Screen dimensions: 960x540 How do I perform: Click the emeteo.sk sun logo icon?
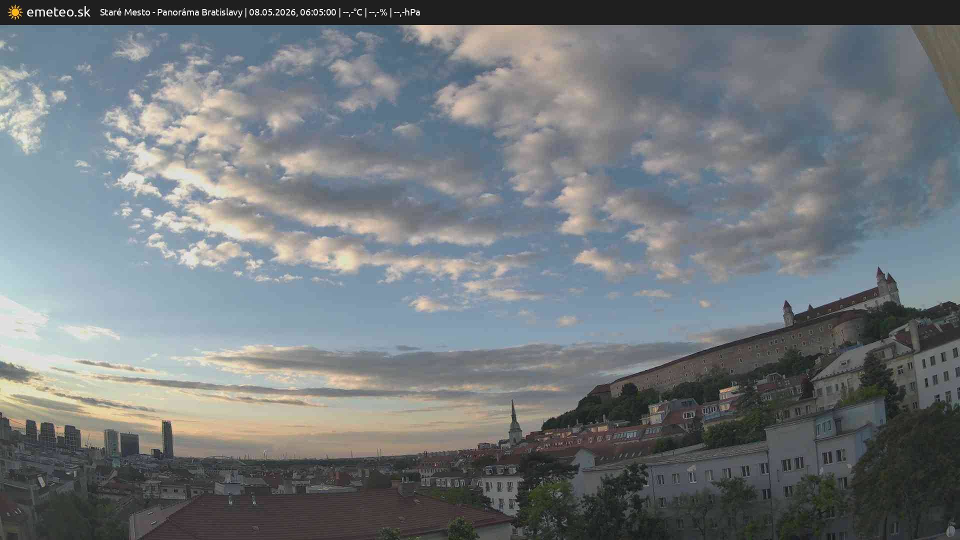coord(15,12)
